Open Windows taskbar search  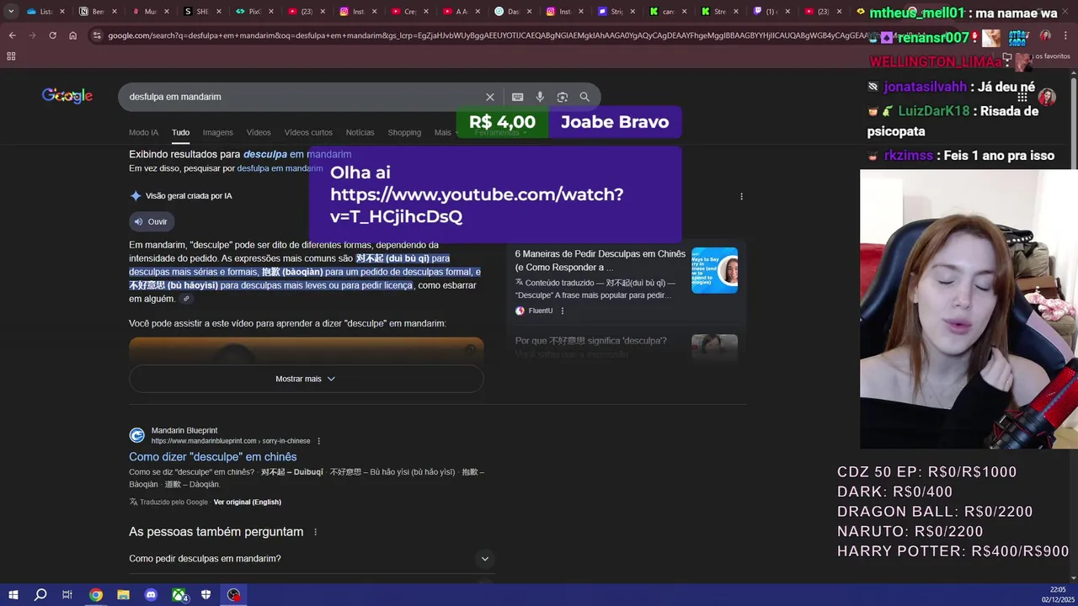point(40,595)
